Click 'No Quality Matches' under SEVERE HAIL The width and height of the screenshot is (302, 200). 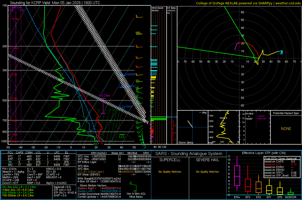click(x=207, y=172)
